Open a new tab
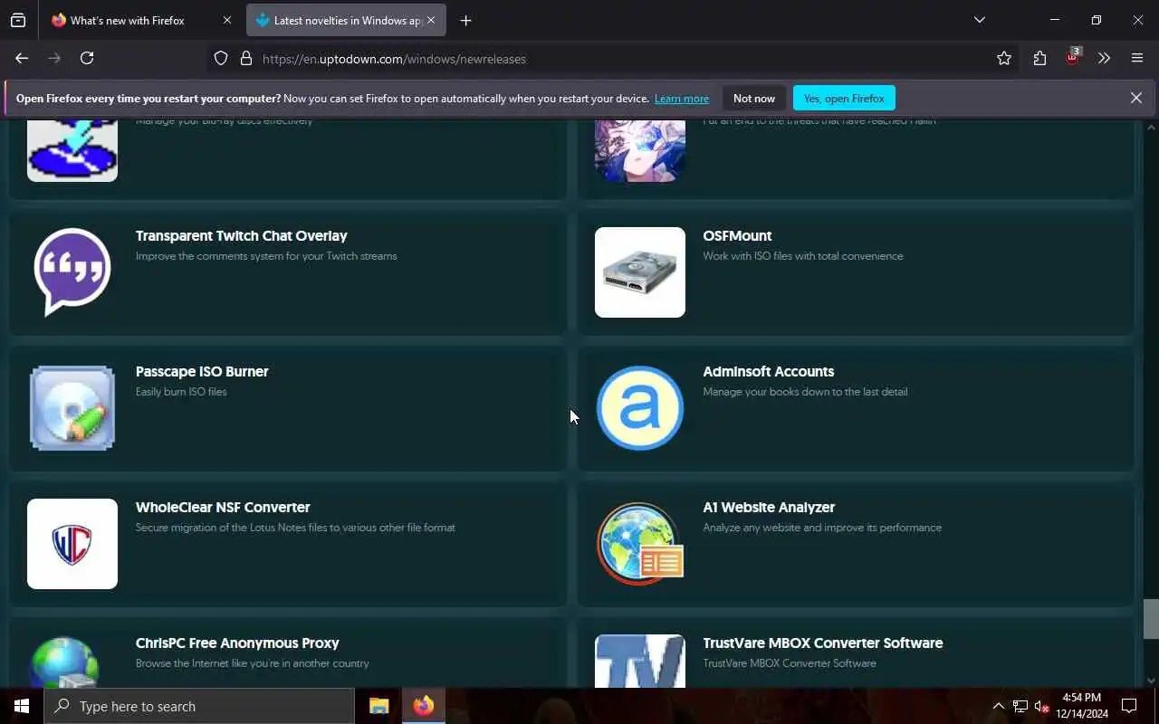This screenshot has height=724, width=1159. 465,20
